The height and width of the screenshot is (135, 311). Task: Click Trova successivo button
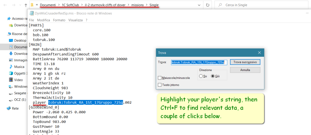pyautogui.click(x=245, y=62)
